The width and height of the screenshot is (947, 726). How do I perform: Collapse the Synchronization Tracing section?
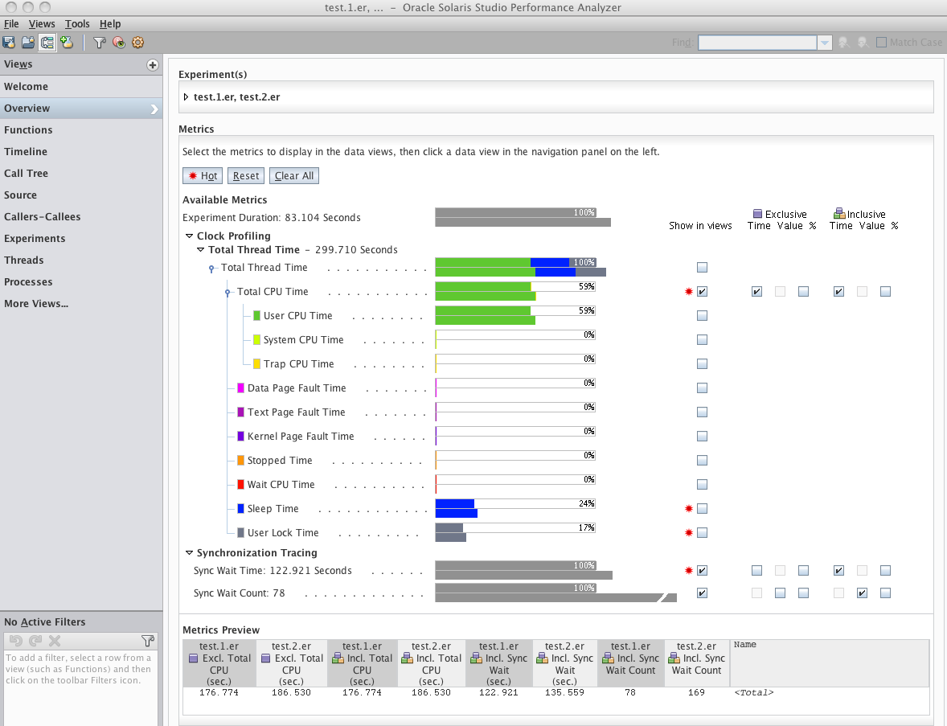(189, 553)
